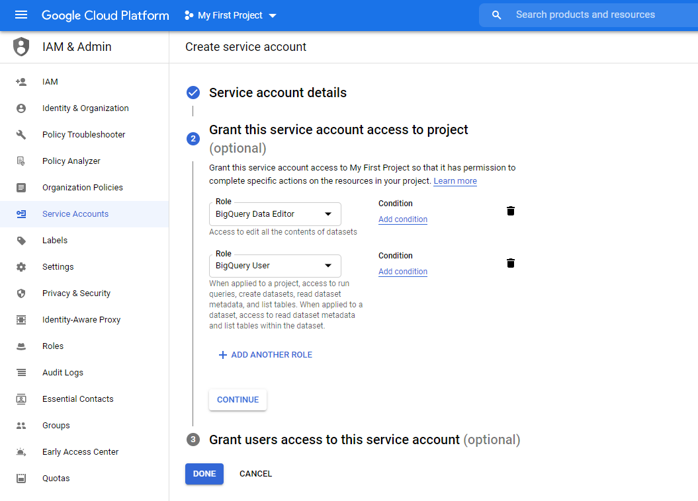Viewport: 698px width, 501px height.
Task: Click the Settings gear icon
Action: tap(21, 267)
